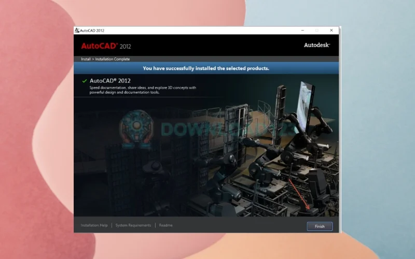This screenshot has width=415, height=259.
Task: Click the Installation Complete breadcrumb text
Action: 112,59
